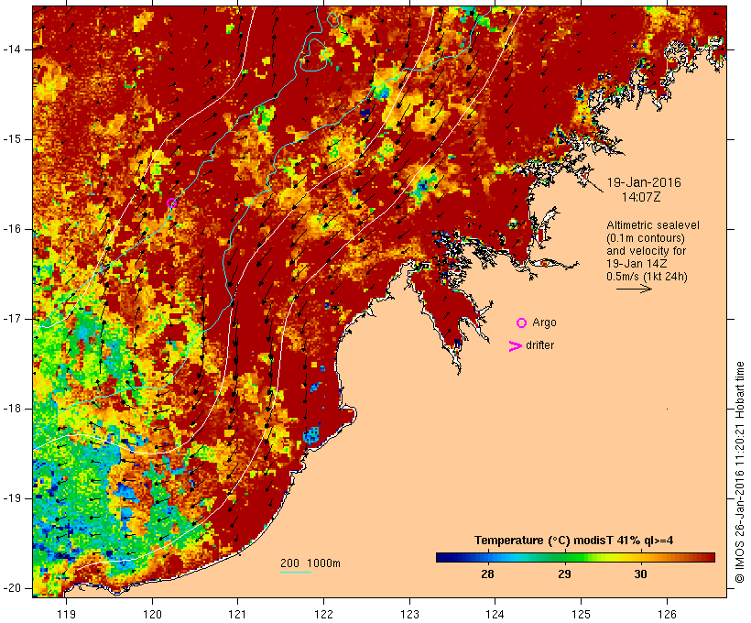Click the color bar value 28
The image size is (751, 623).
(x=487, y=574)
